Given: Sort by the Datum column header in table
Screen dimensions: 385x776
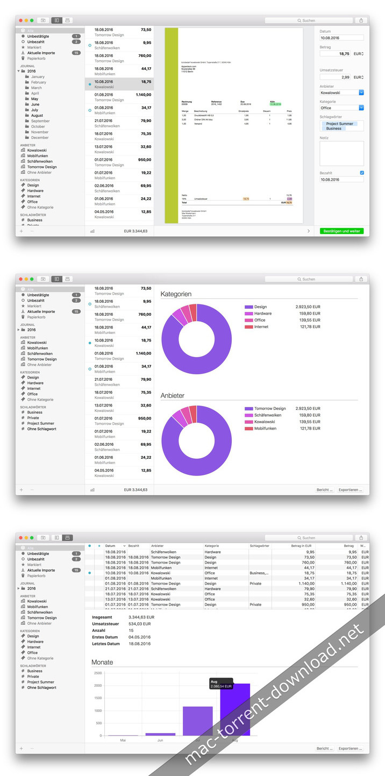Looking at the screenshot, I should pos(115,546).
